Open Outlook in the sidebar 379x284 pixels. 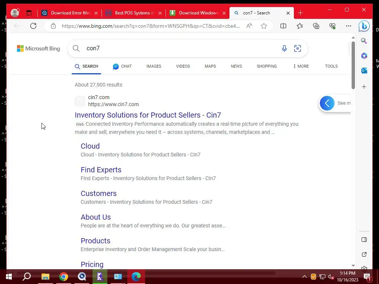pyautogui.click(x=364, y=71)
